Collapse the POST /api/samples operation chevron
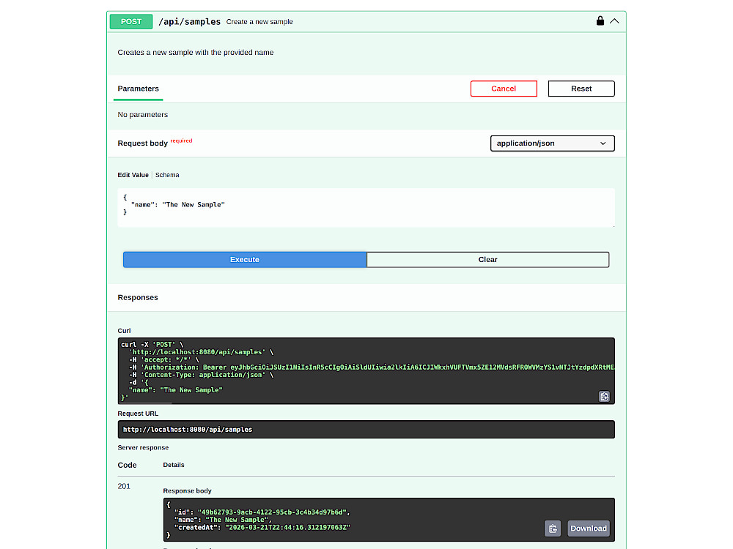Screen dimensions: 733x549 point(614,21)
